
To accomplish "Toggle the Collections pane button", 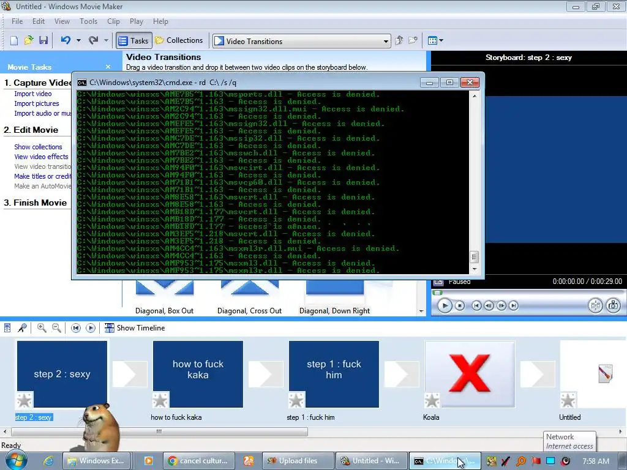I will click(179, 40).
